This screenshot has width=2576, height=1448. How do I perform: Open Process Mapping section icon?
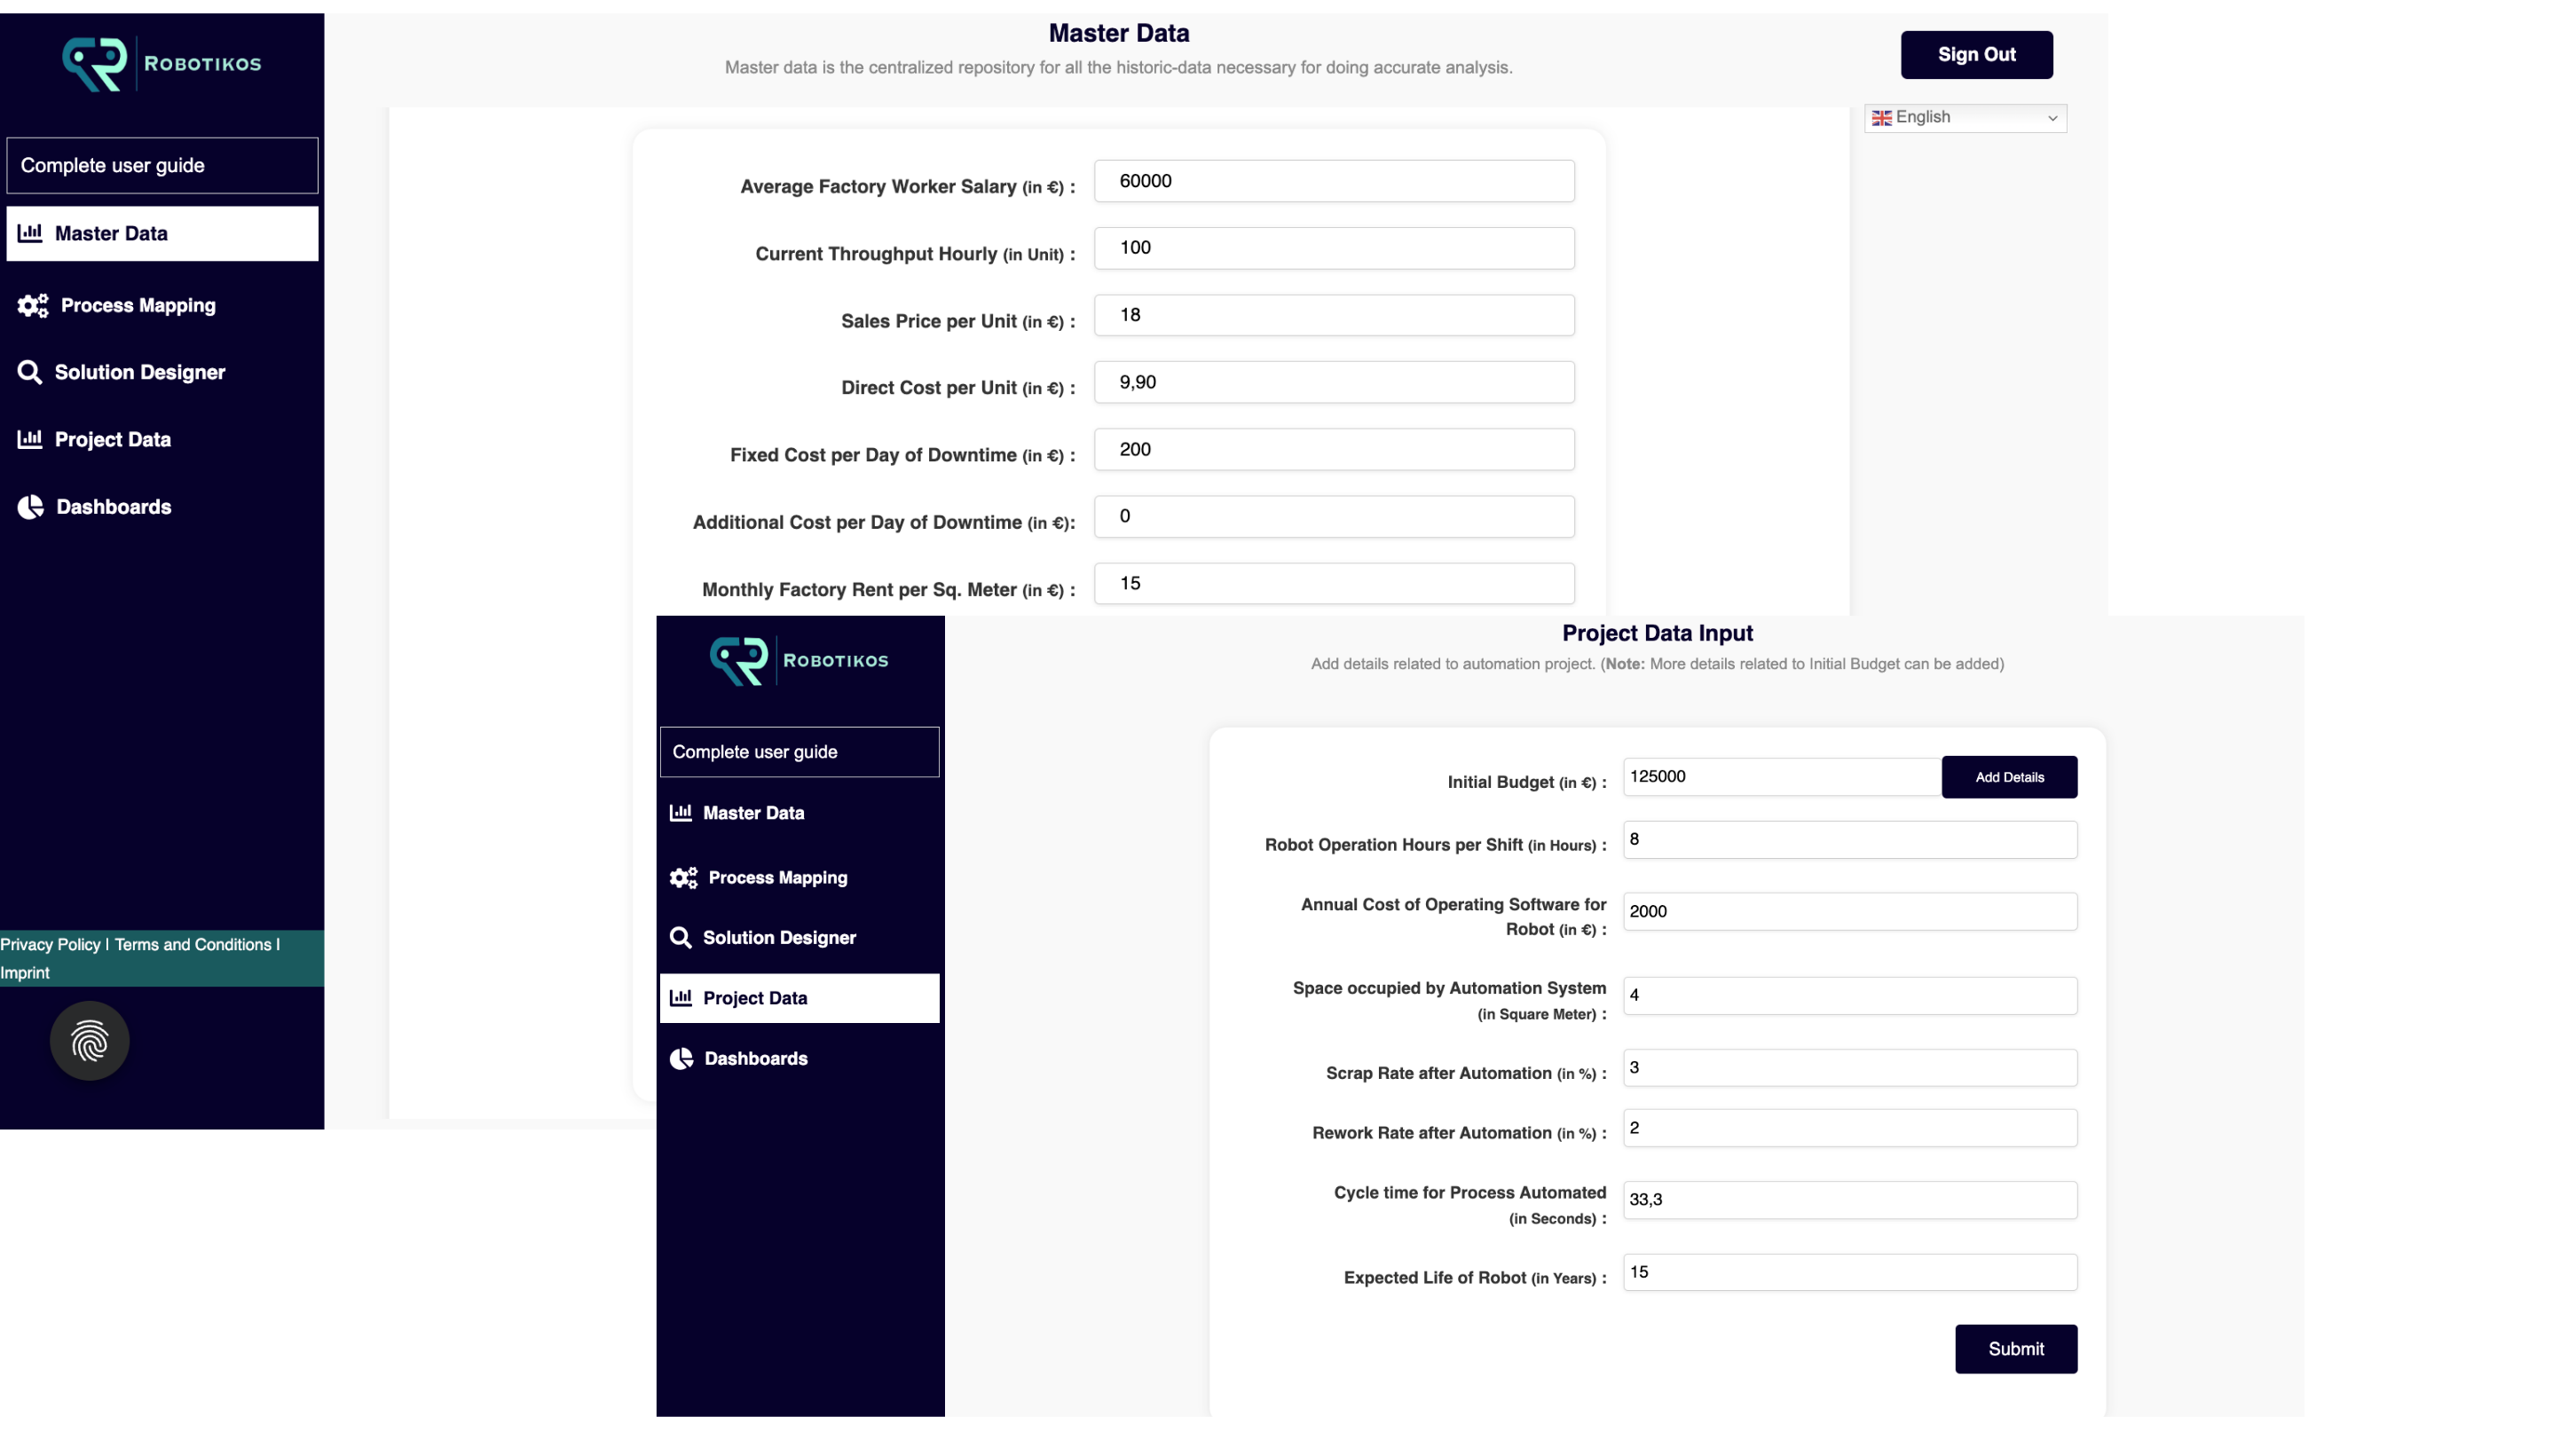tap(30, 304)
